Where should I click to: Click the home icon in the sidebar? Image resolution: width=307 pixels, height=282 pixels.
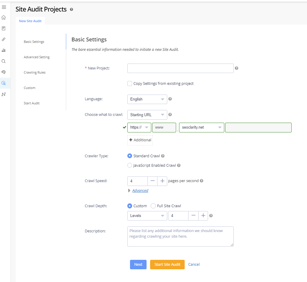tap(4, 17)
